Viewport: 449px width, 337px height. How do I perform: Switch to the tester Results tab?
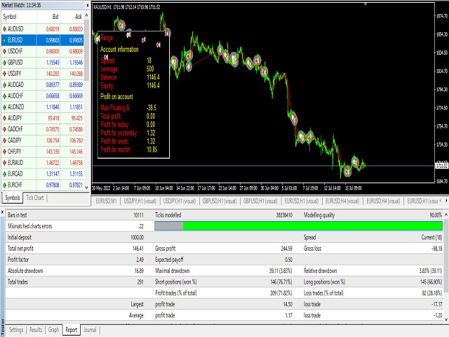click(36, 329)
